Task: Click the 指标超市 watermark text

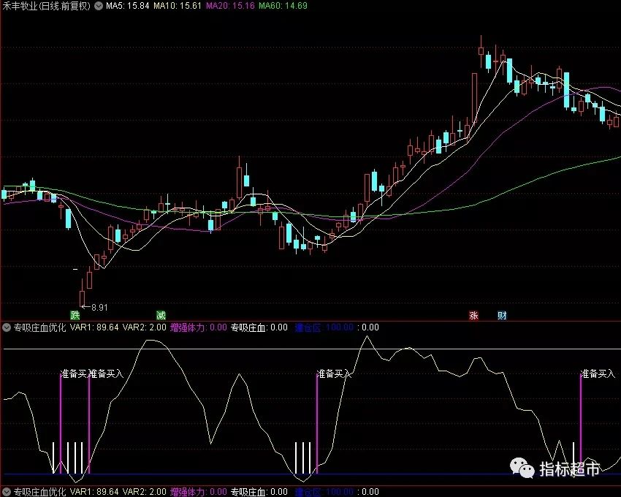Action: 569,469
